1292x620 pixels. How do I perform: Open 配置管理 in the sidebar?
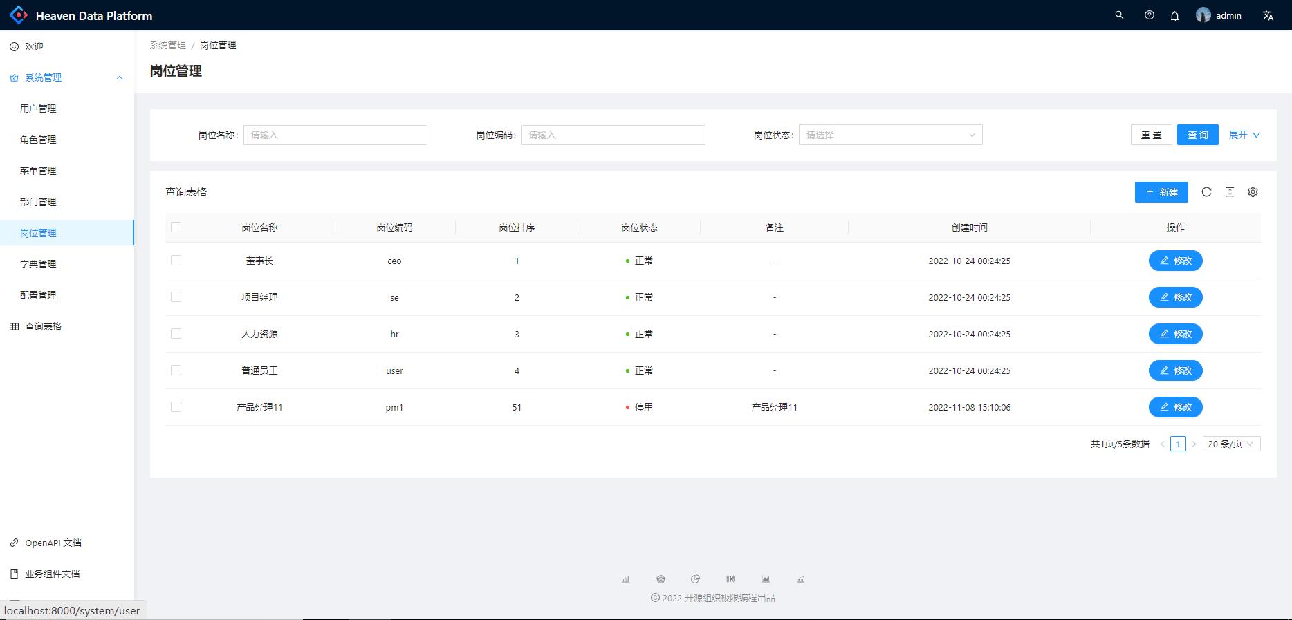click(x=67, y=295)
